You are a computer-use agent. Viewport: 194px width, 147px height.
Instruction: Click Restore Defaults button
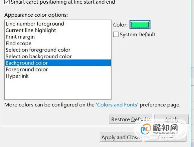[x=131, y=119]
